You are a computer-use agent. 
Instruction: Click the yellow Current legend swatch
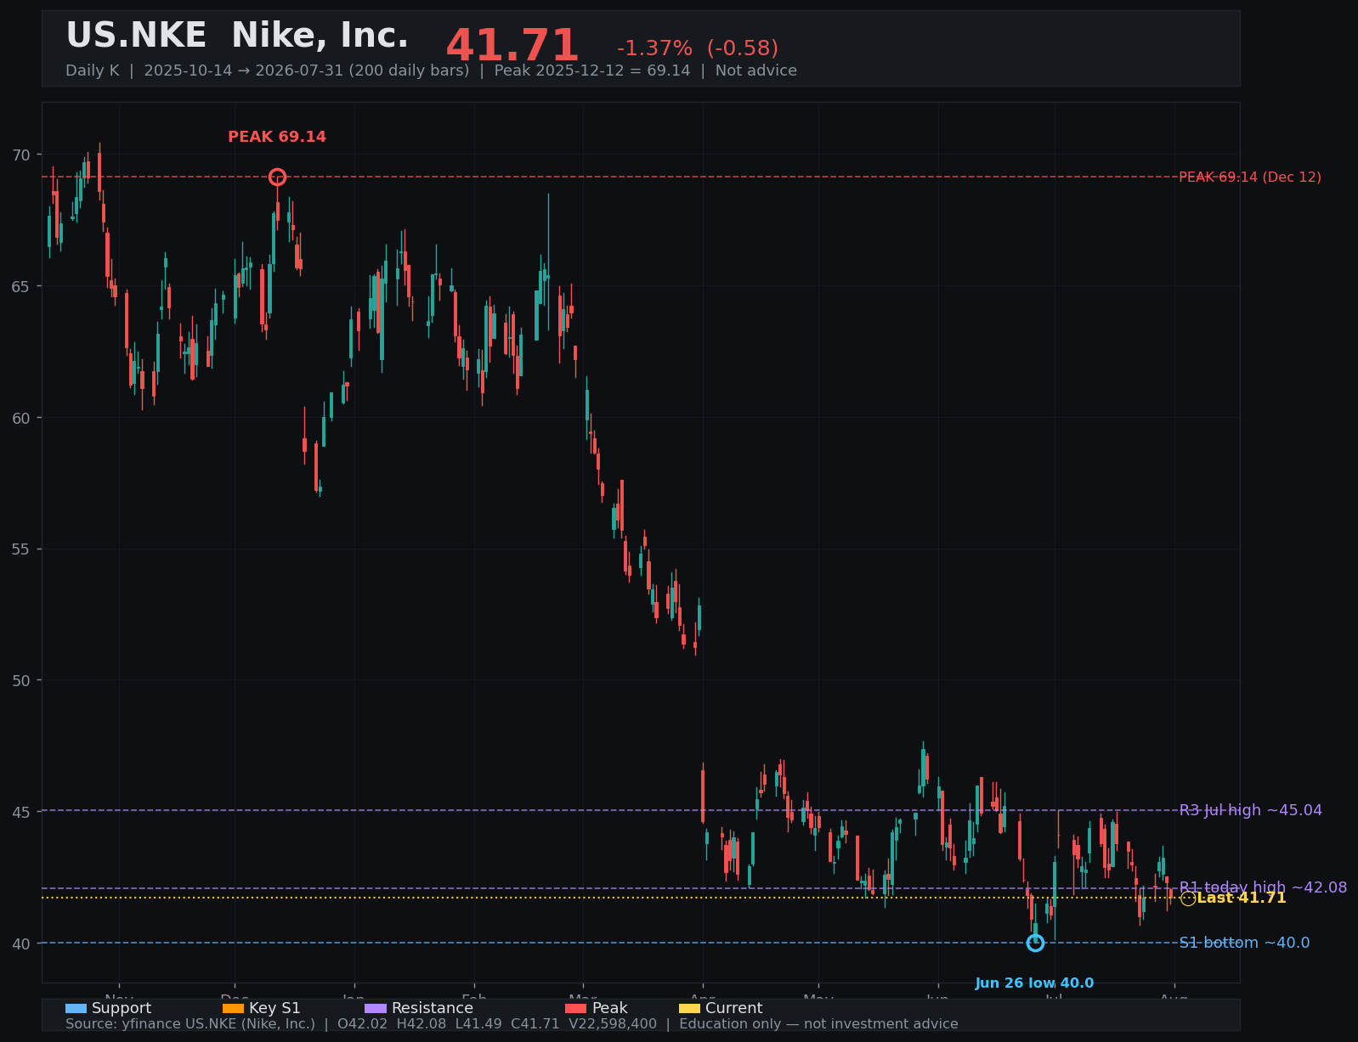point(689,1008)
